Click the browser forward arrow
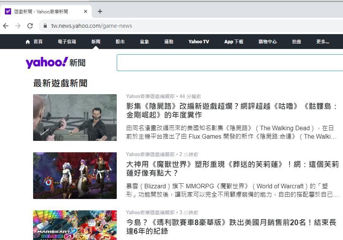This screenshot has height=240, width=343. [x=18, y=26]
